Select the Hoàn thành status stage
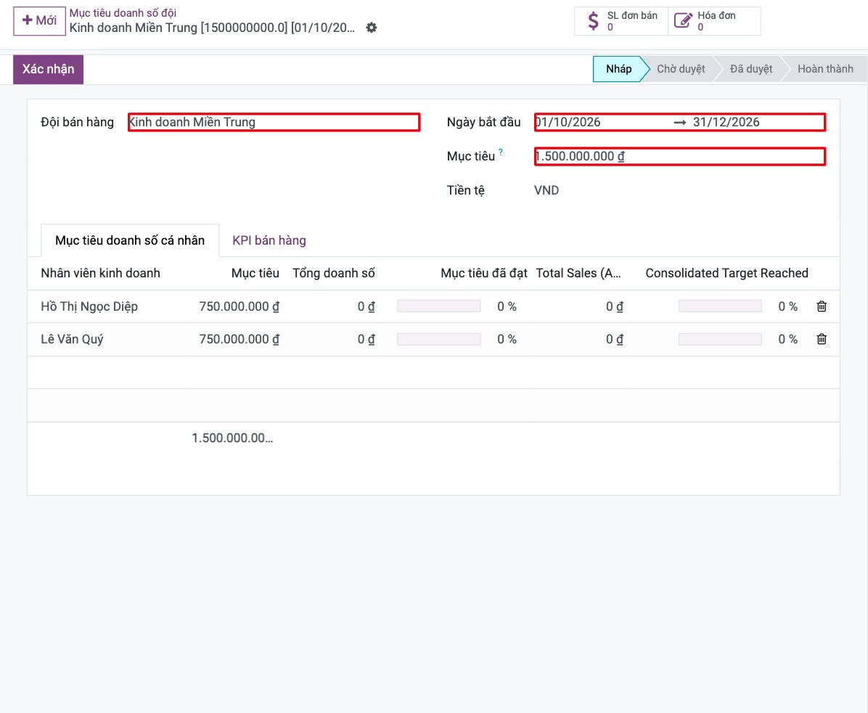This screenshot has width=868, height=713. (x=825, y=69)
